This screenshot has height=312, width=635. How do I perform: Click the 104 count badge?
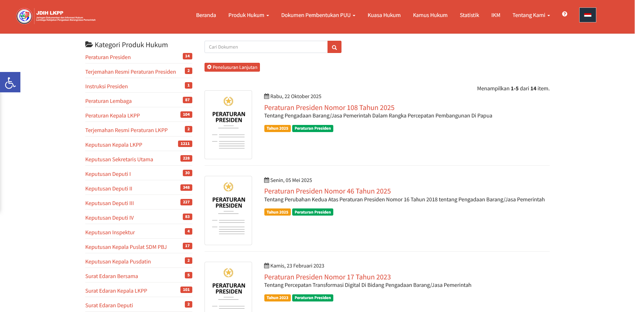(186, 115)
